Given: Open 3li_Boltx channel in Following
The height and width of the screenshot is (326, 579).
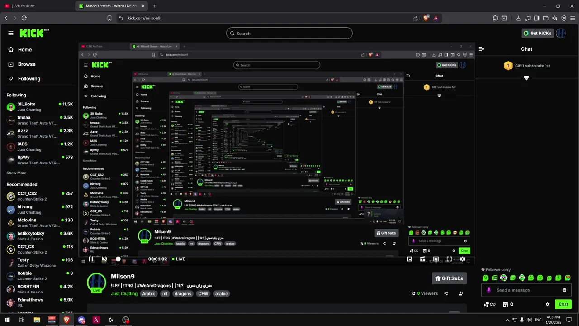Looking at the screenshot, I should coord(40,107).
